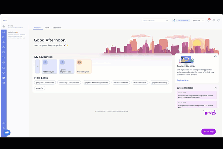Open the monitor screen icon in sidebar
223x149 pixels.
(4, 73)
